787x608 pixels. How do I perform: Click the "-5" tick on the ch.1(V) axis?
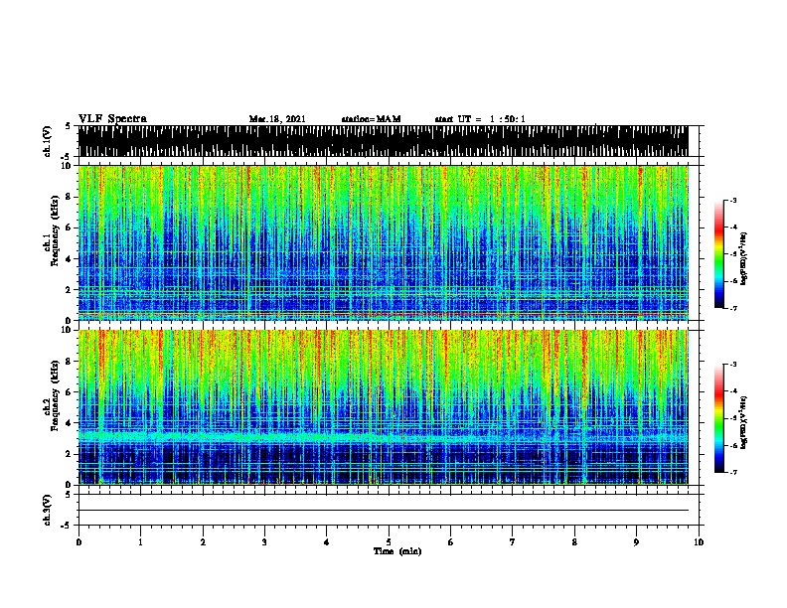coord(66,157)
